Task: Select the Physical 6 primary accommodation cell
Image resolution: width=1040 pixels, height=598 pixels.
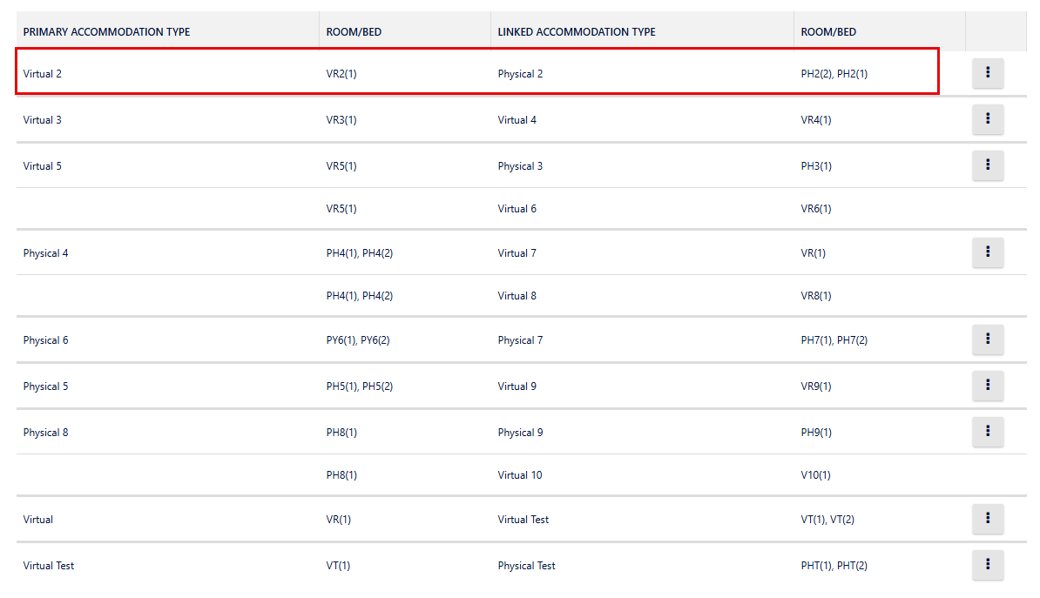Action: tap(45, 340)
